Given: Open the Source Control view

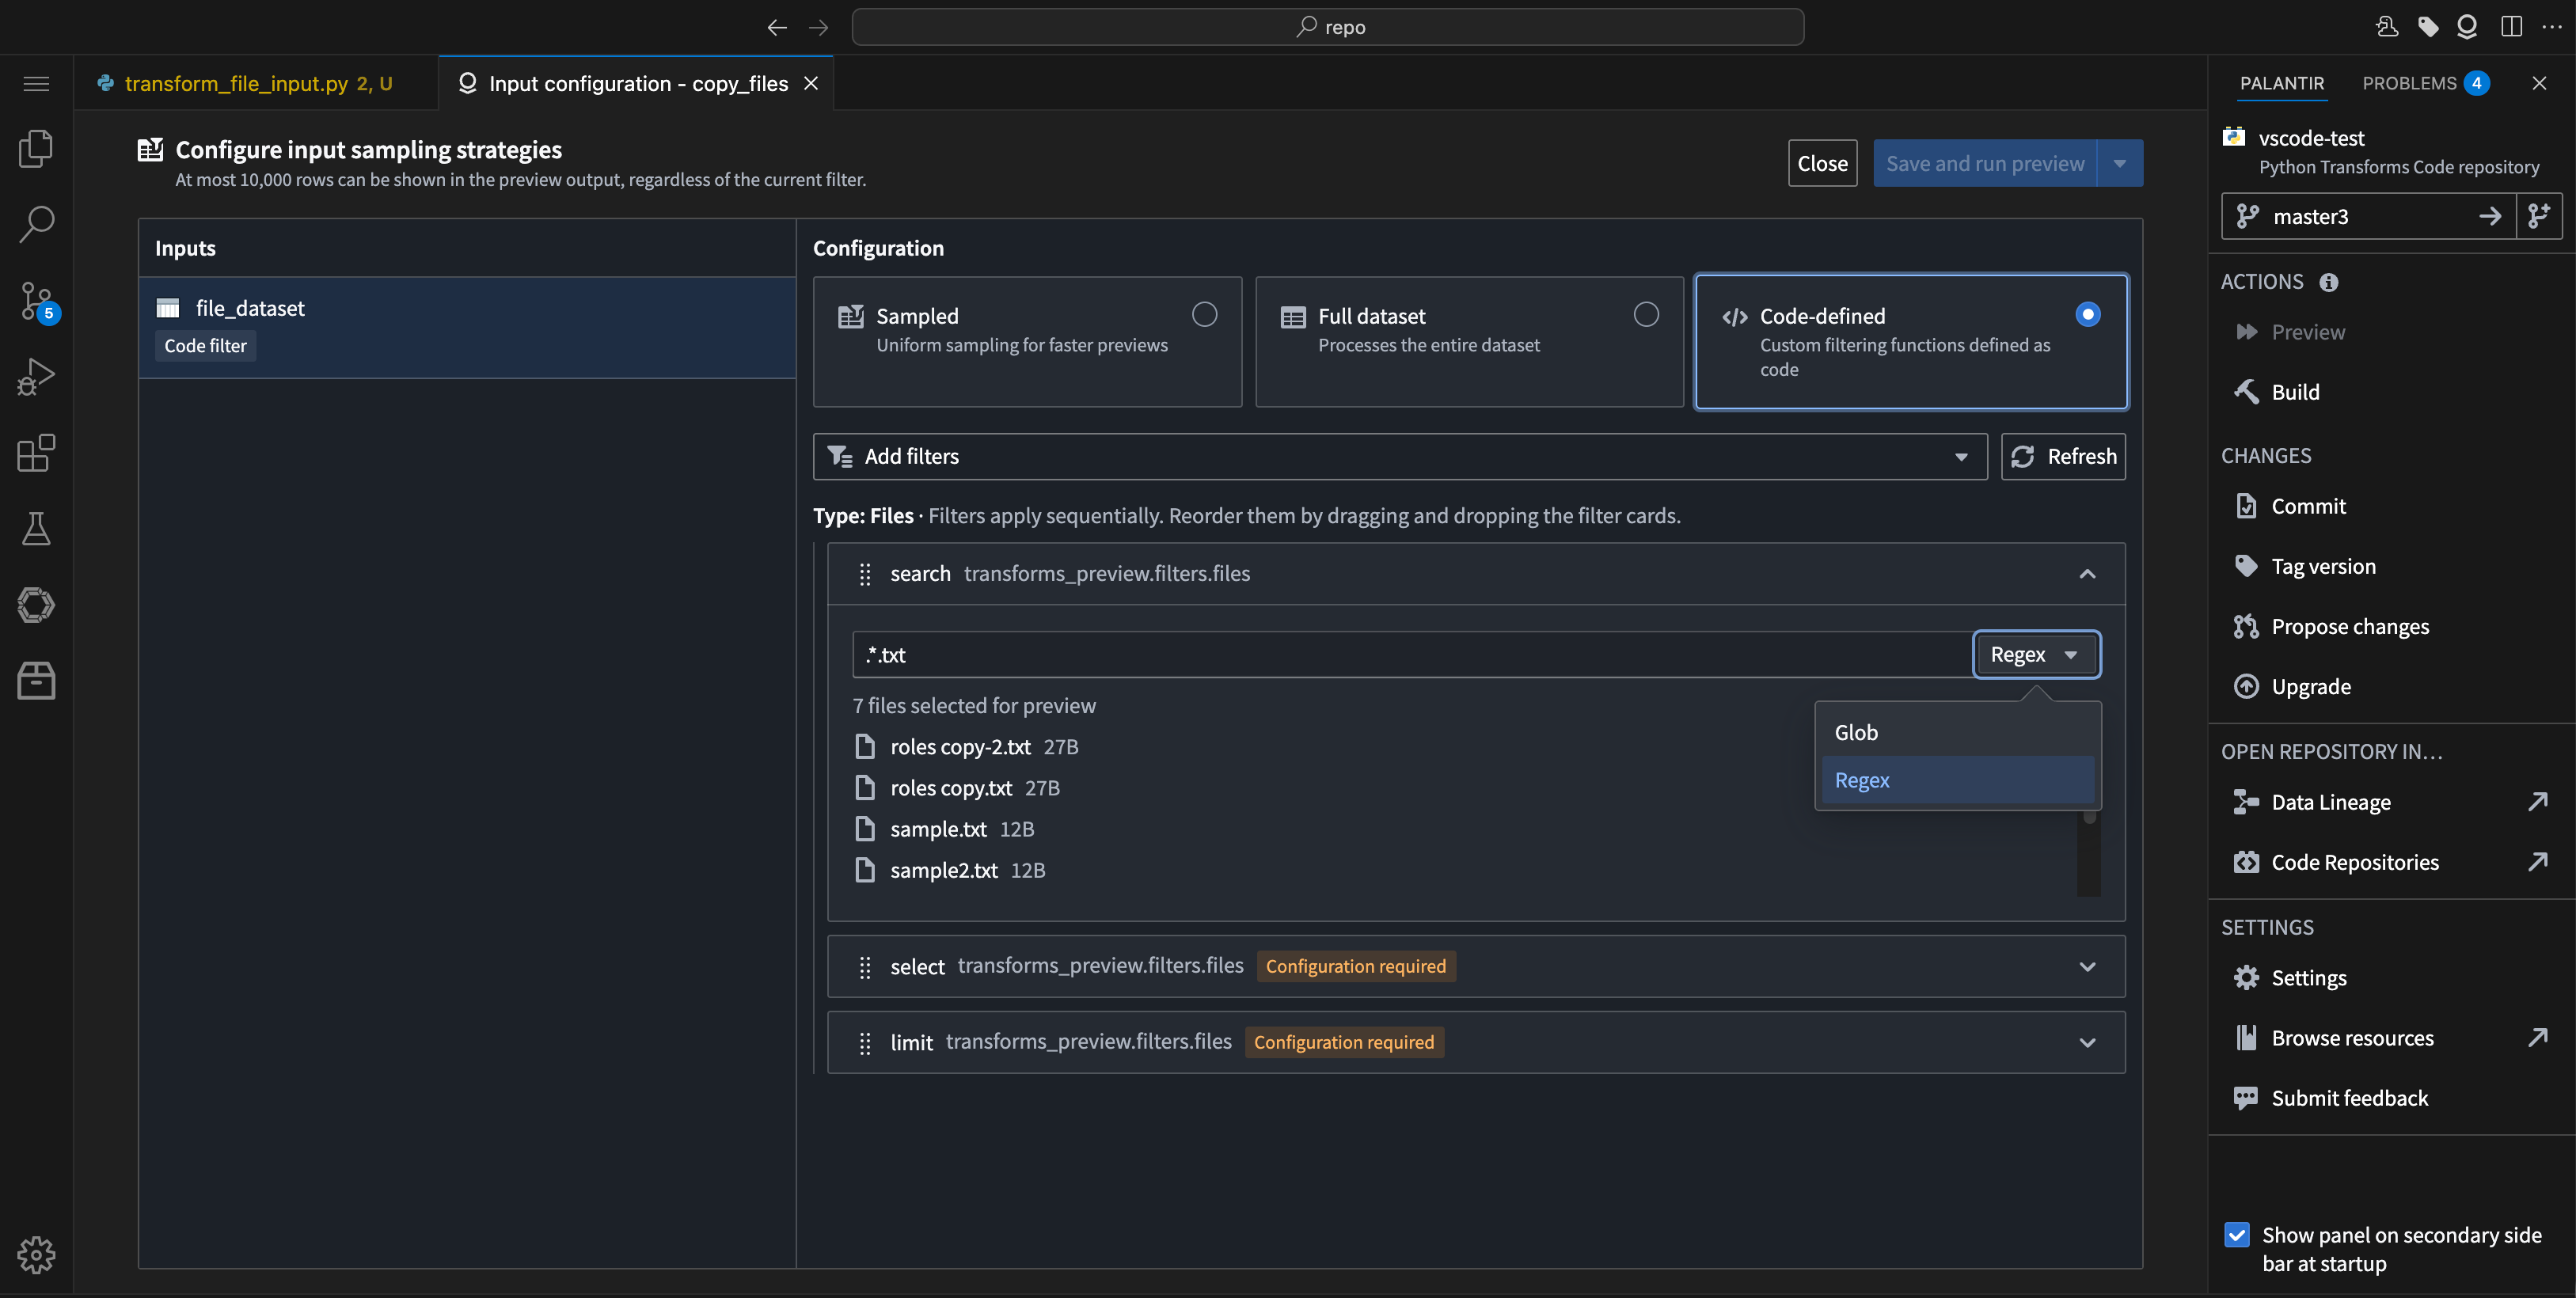Looking at the screenshot, I should tap(36, 300).
